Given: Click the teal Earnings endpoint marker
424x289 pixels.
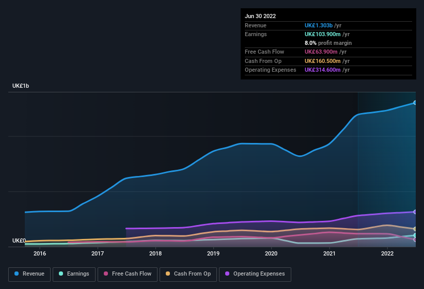Looking at the screenshot, I should point(415,235).
